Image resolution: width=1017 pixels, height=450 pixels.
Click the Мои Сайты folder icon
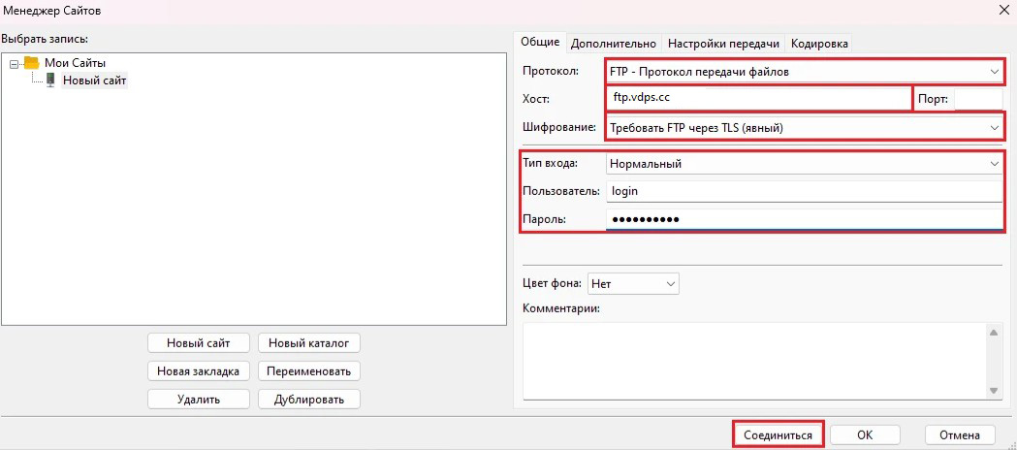[x=31, y=63]
